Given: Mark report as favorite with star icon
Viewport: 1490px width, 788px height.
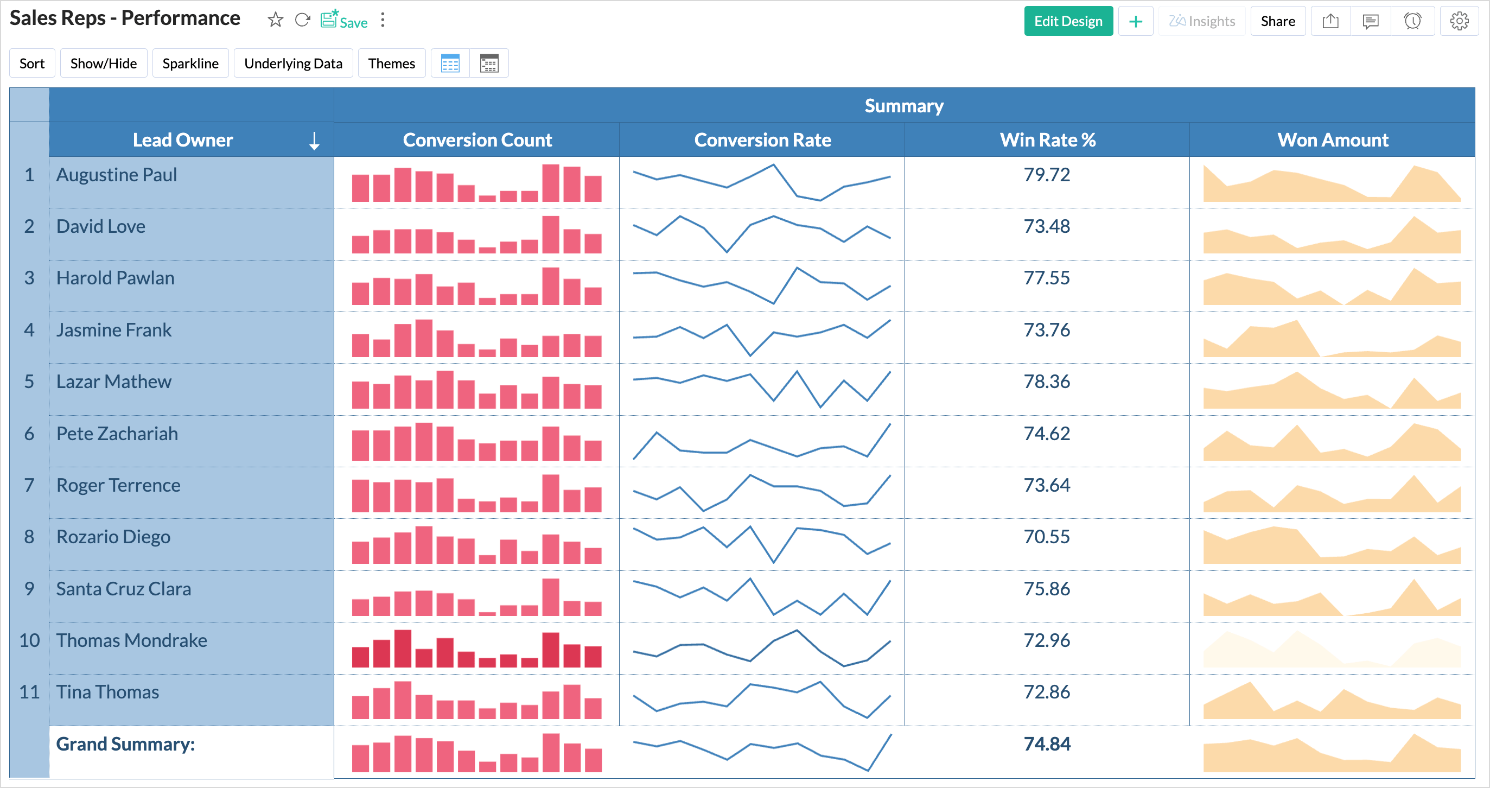Looking at the screenshot, I should tap(275, 21).
